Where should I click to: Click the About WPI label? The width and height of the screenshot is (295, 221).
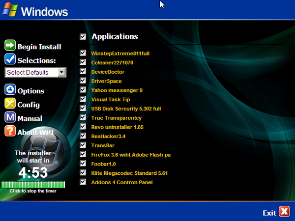pyautogui.click(x=35, y=132)
